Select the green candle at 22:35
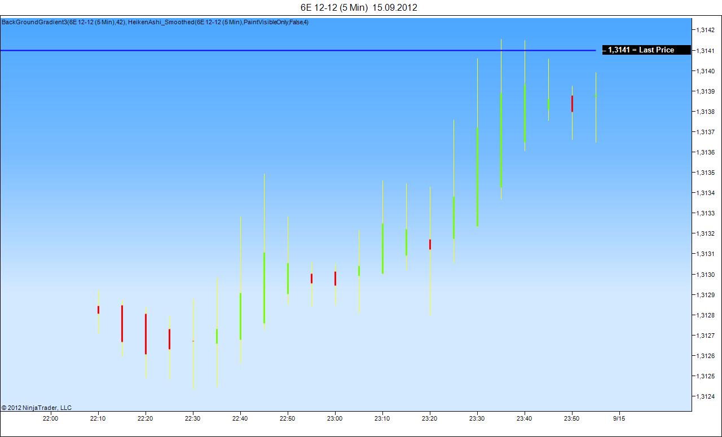This screenshot has height=437, width=722. coord(217,336)
